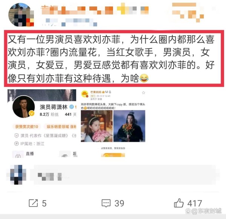
Task: Click the 演员蒋潇林 profile name
Action: coord(53,107)
